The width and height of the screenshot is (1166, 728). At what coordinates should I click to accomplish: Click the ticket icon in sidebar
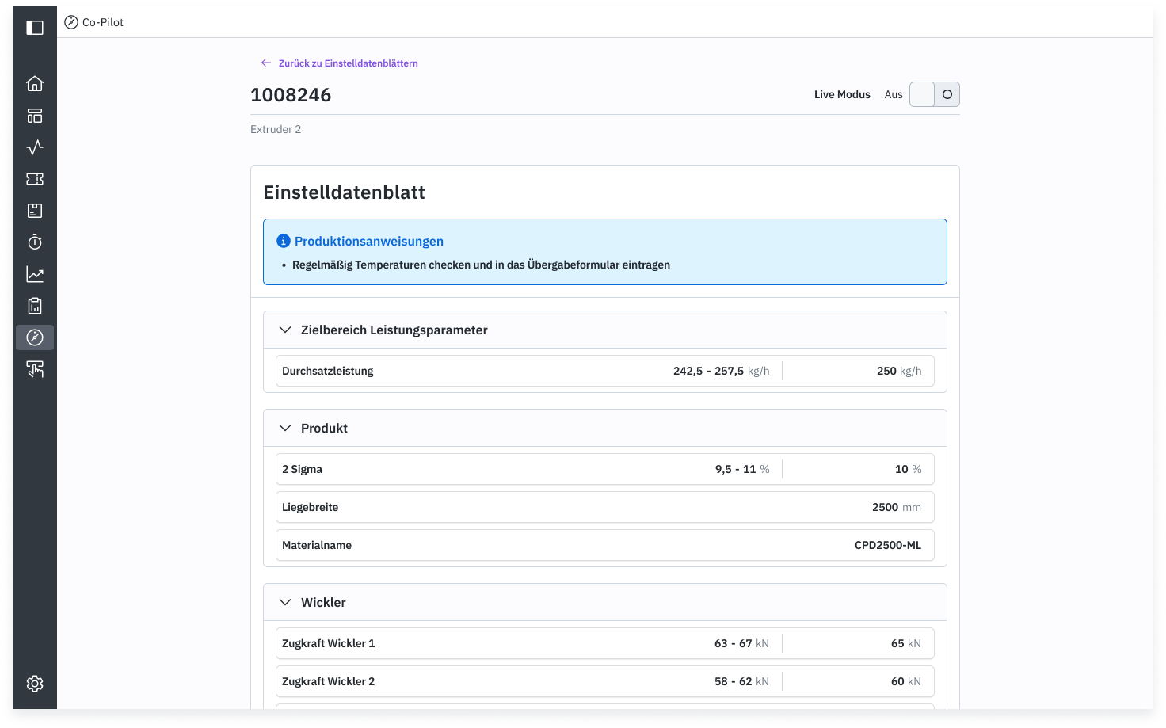coord(35,179)
